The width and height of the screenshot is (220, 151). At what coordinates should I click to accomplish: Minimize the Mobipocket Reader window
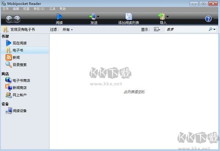(x=194, y=4)
